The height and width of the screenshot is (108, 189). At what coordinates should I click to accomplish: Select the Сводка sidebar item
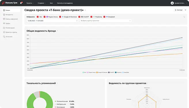(11, 10)
